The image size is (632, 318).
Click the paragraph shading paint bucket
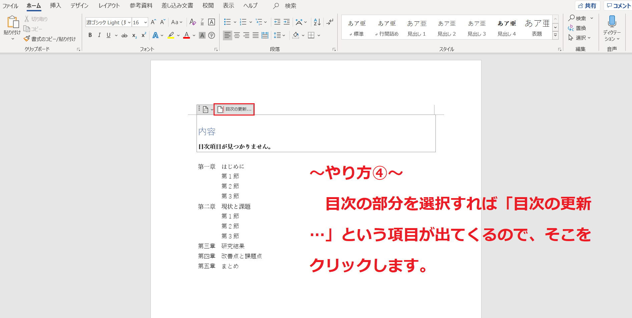pos(295,35)
